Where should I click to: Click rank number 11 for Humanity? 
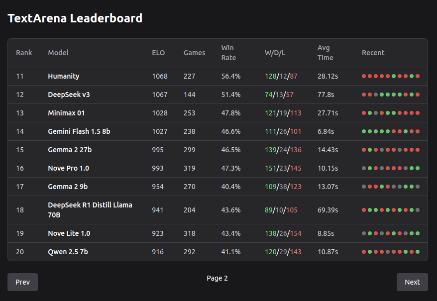[20, 76]
